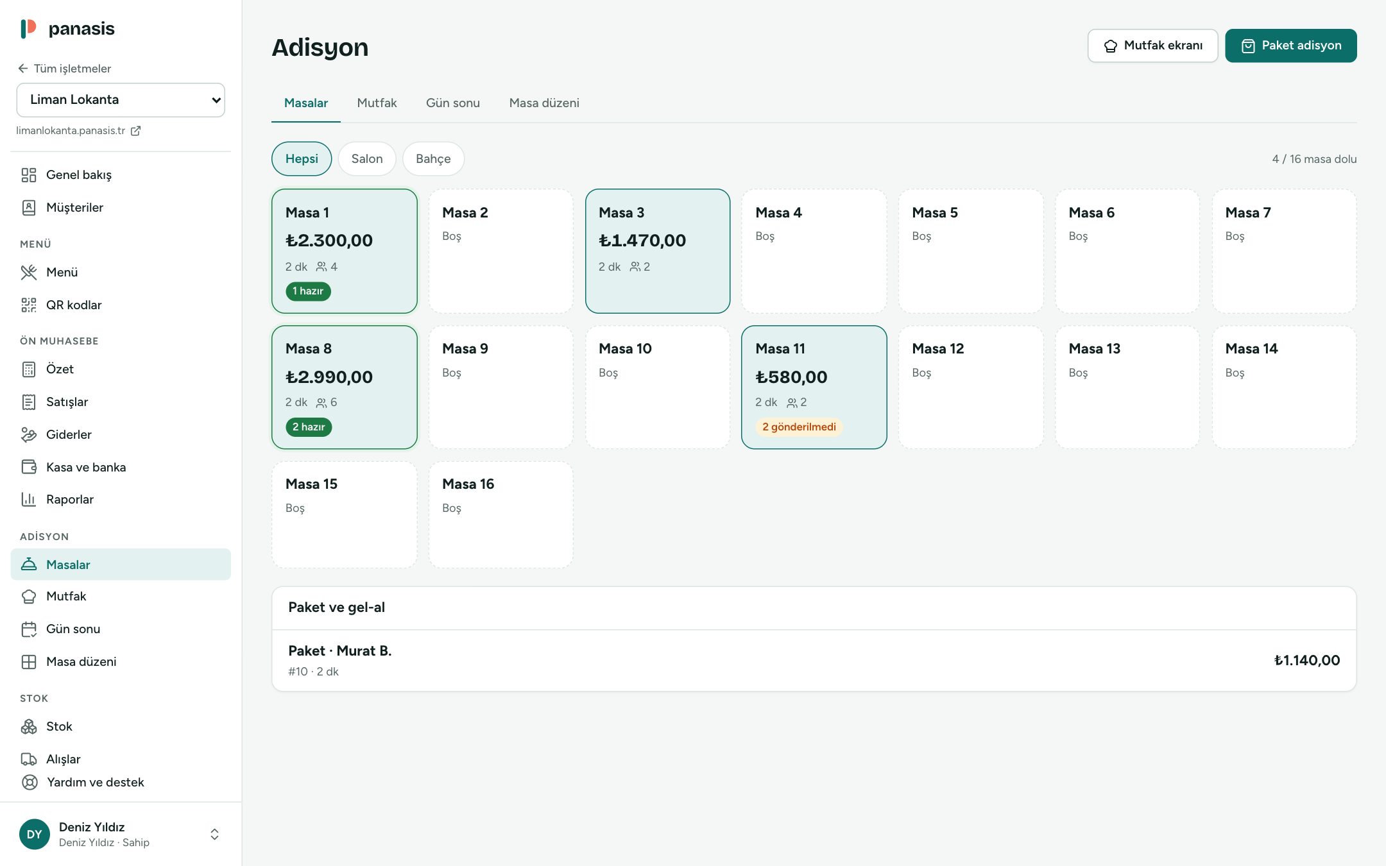Filter tables by Salon
The width and height of the screenshot is (1386, 866).
coord(367,159)
